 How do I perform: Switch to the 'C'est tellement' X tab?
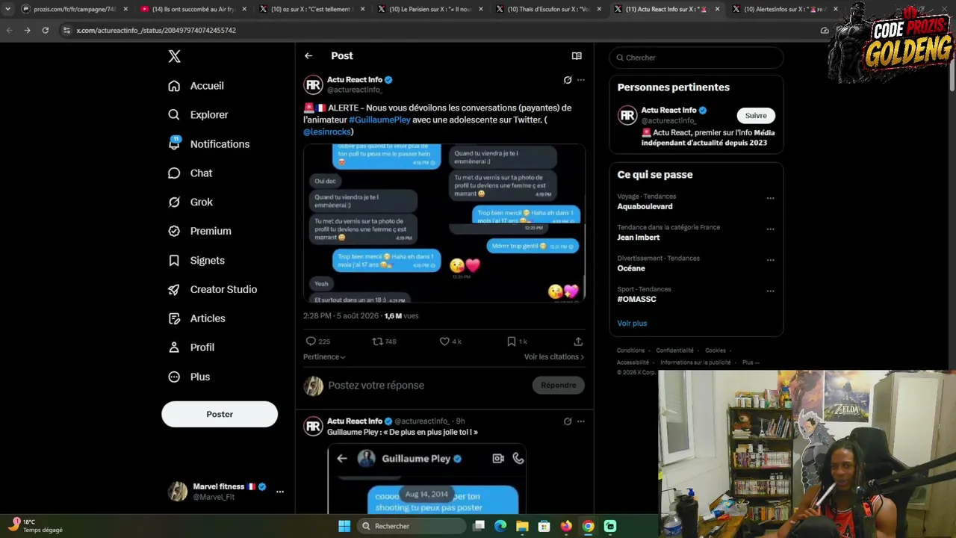click(311, 9)
